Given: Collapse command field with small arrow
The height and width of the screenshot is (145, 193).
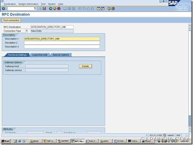Looking at the screenshot, I should pyautogui.click(x=40, y=8).
